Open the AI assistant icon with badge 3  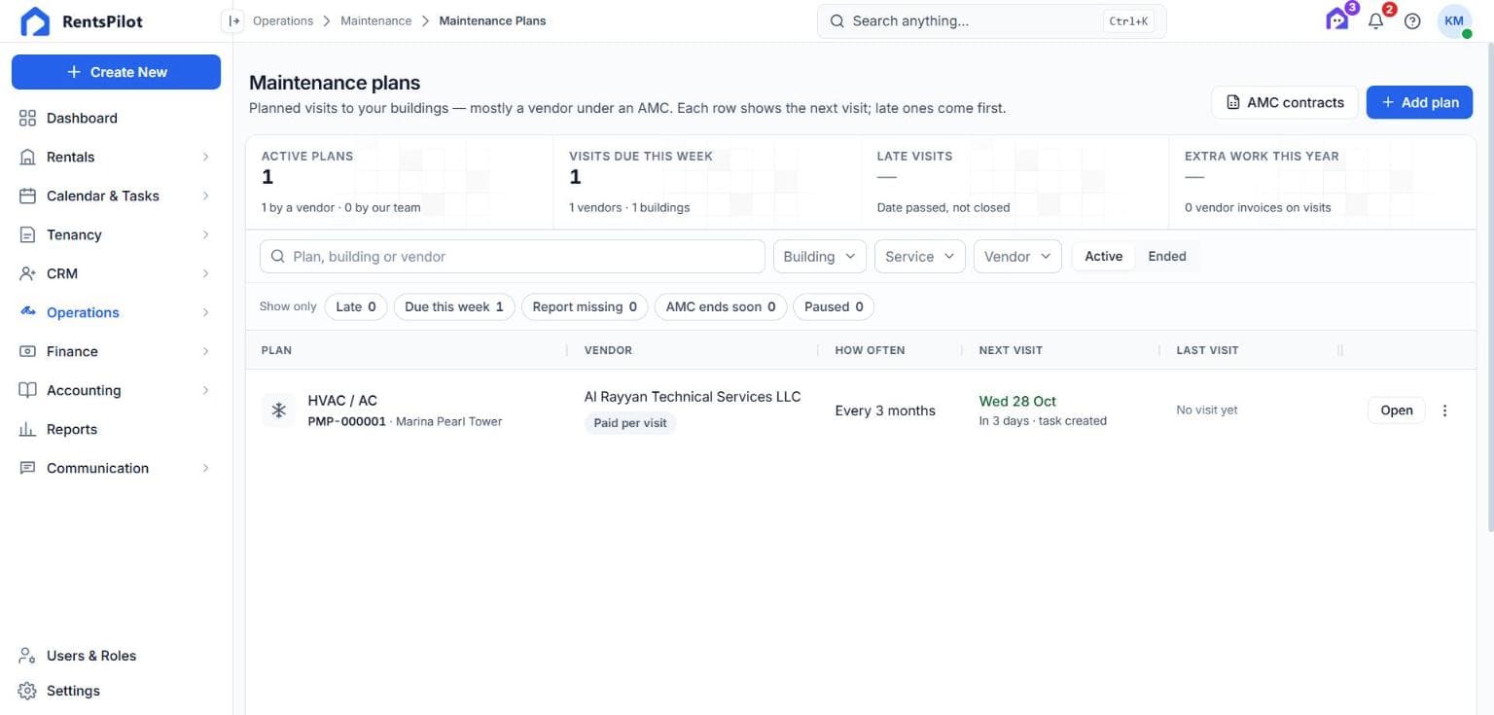point(1337,20)
